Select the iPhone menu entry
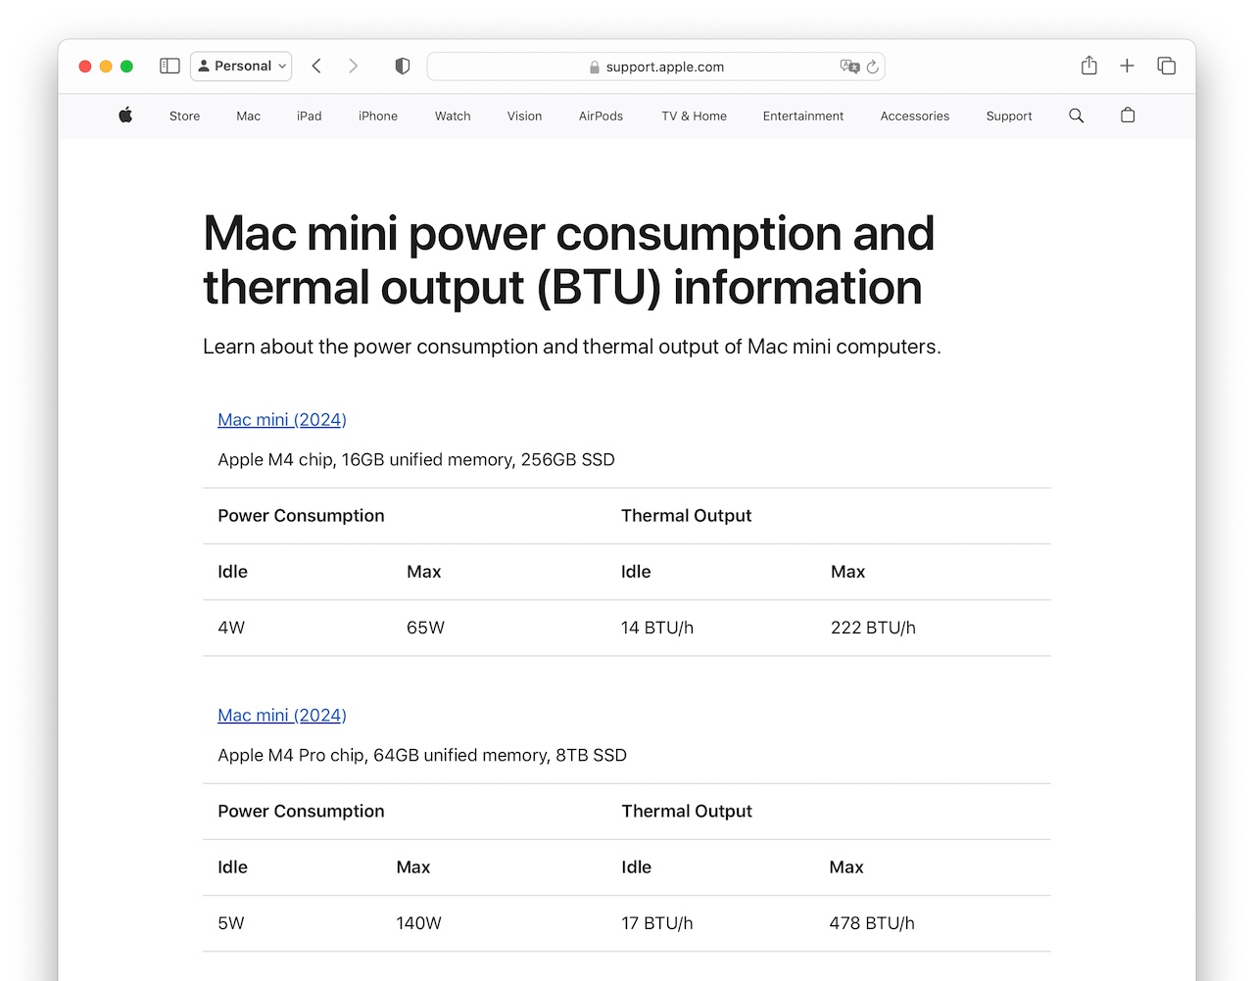 tap(377, 116)
